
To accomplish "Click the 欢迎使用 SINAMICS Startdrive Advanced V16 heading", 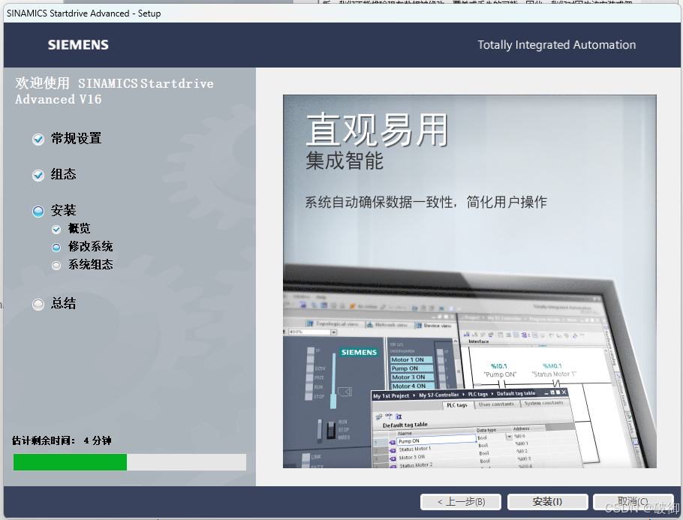I will pyautogui.click(x=115, y=91).
